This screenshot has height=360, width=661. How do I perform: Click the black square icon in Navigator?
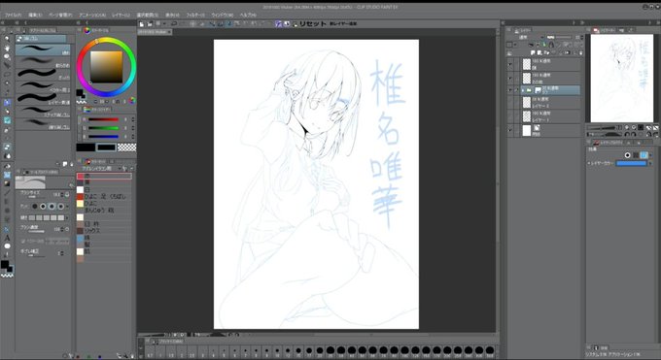tap(641, 127)
